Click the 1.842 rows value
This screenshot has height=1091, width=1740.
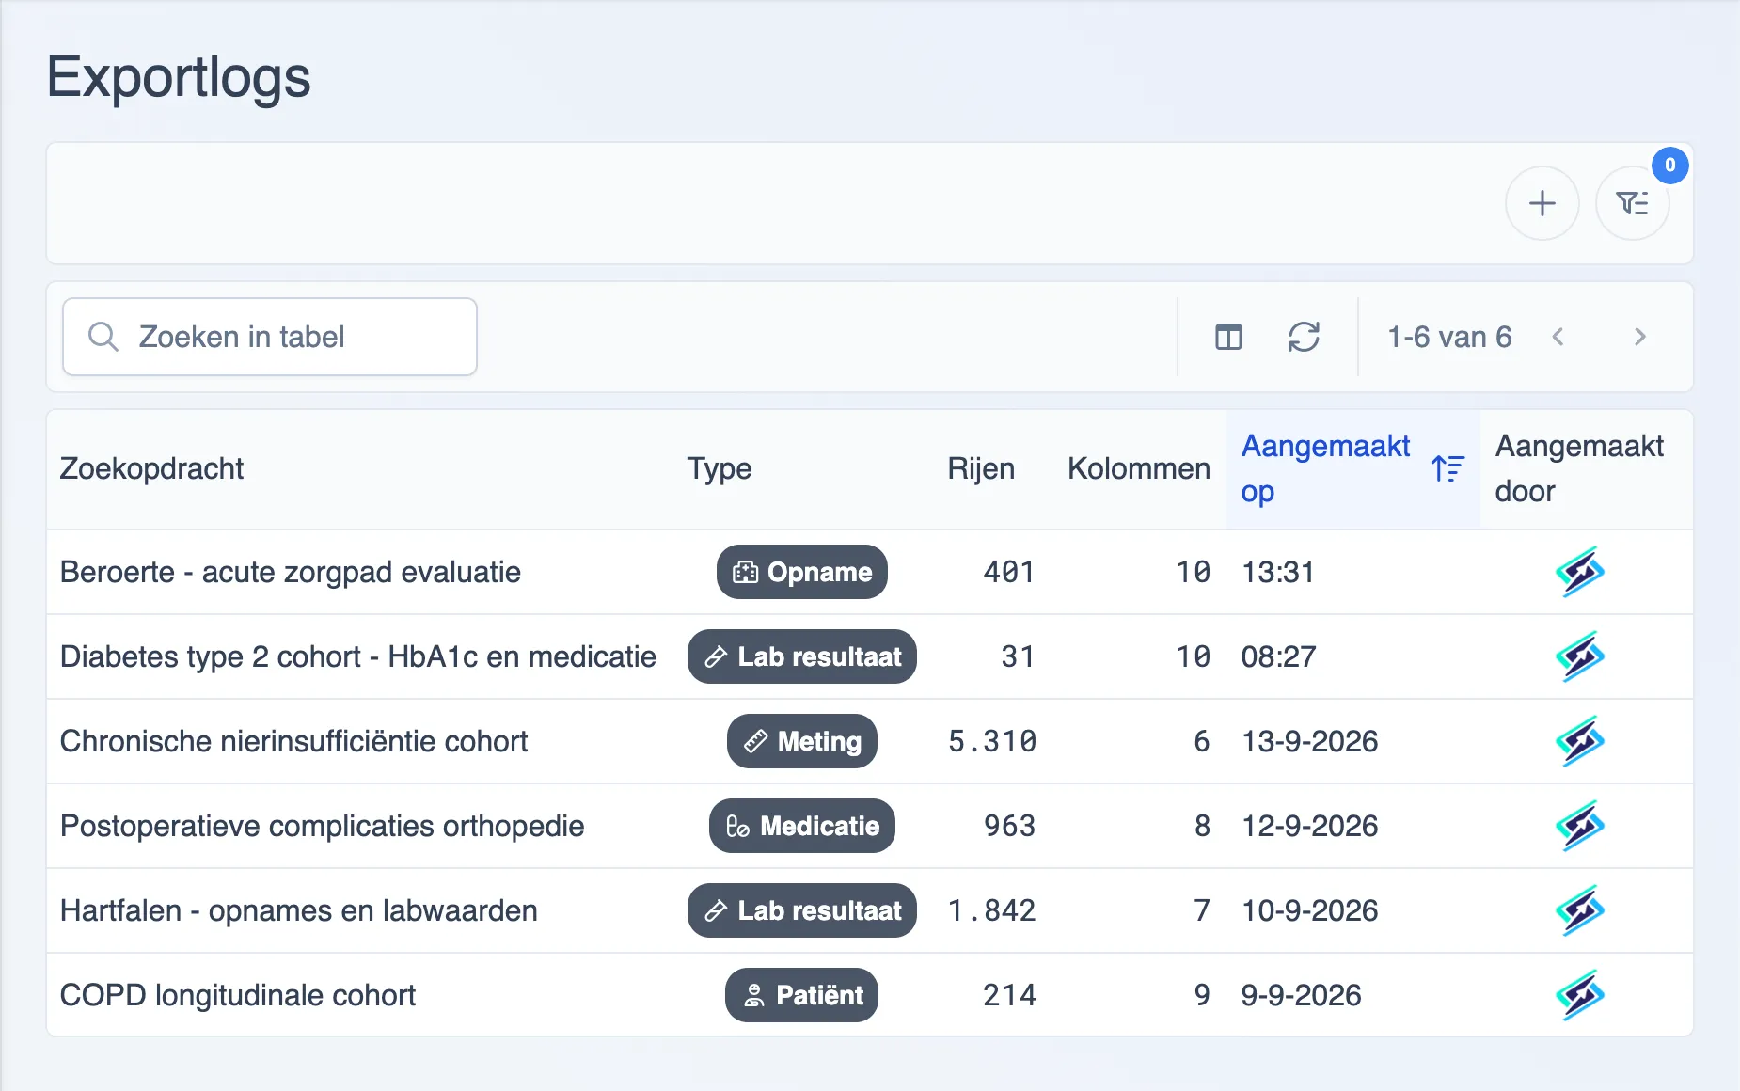click(x=992, y=910)
